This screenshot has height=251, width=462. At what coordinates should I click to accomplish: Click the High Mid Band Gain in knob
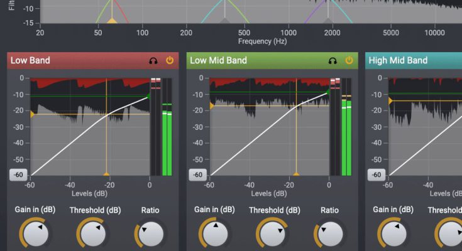coord(393,234)
